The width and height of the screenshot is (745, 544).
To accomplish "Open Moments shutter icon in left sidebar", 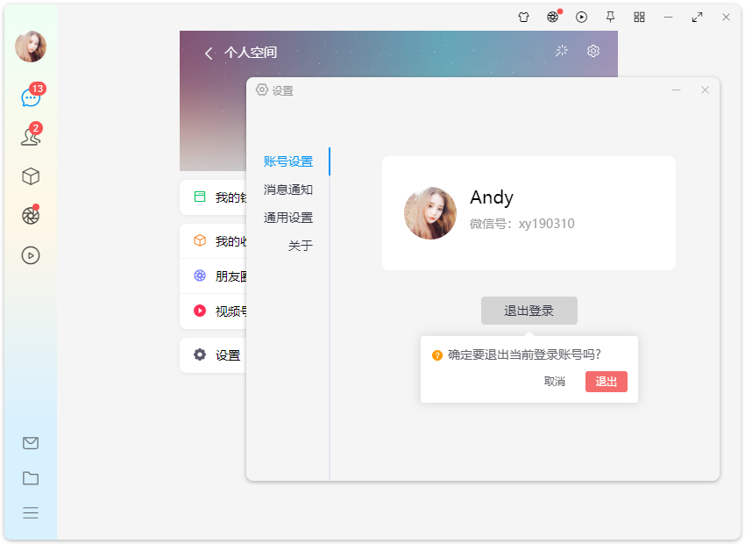I will (x=31, y=216).
